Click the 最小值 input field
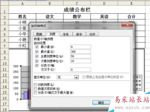 tap(80, 47)
